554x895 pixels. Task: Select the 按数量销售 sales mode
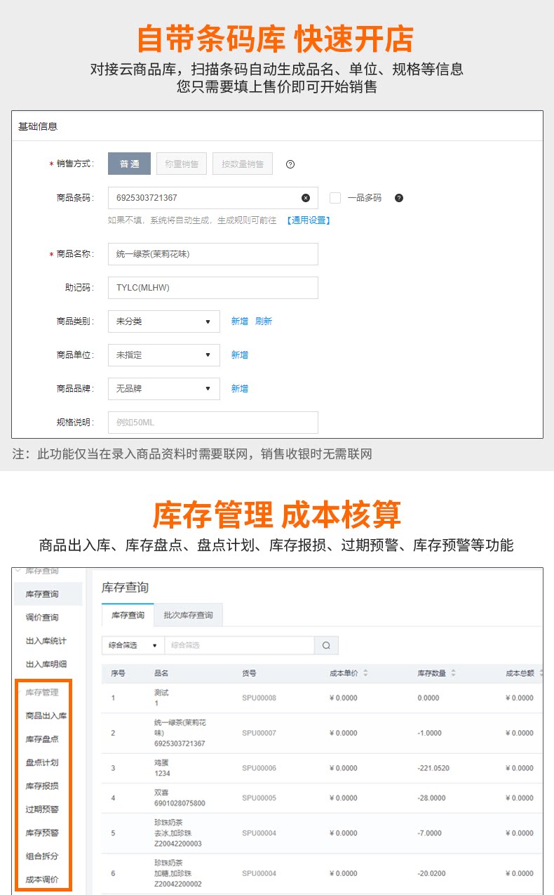(x=243, y=164)
